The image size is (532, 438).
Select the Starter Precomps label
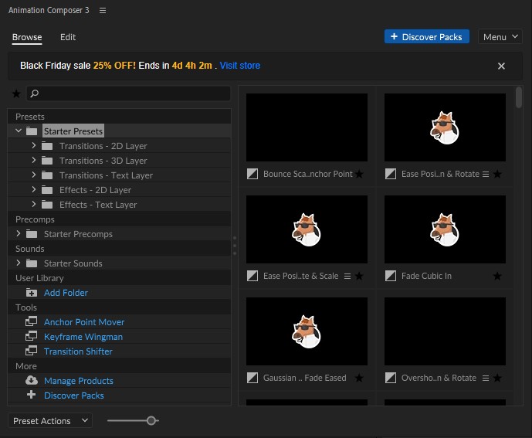(78, 234)
